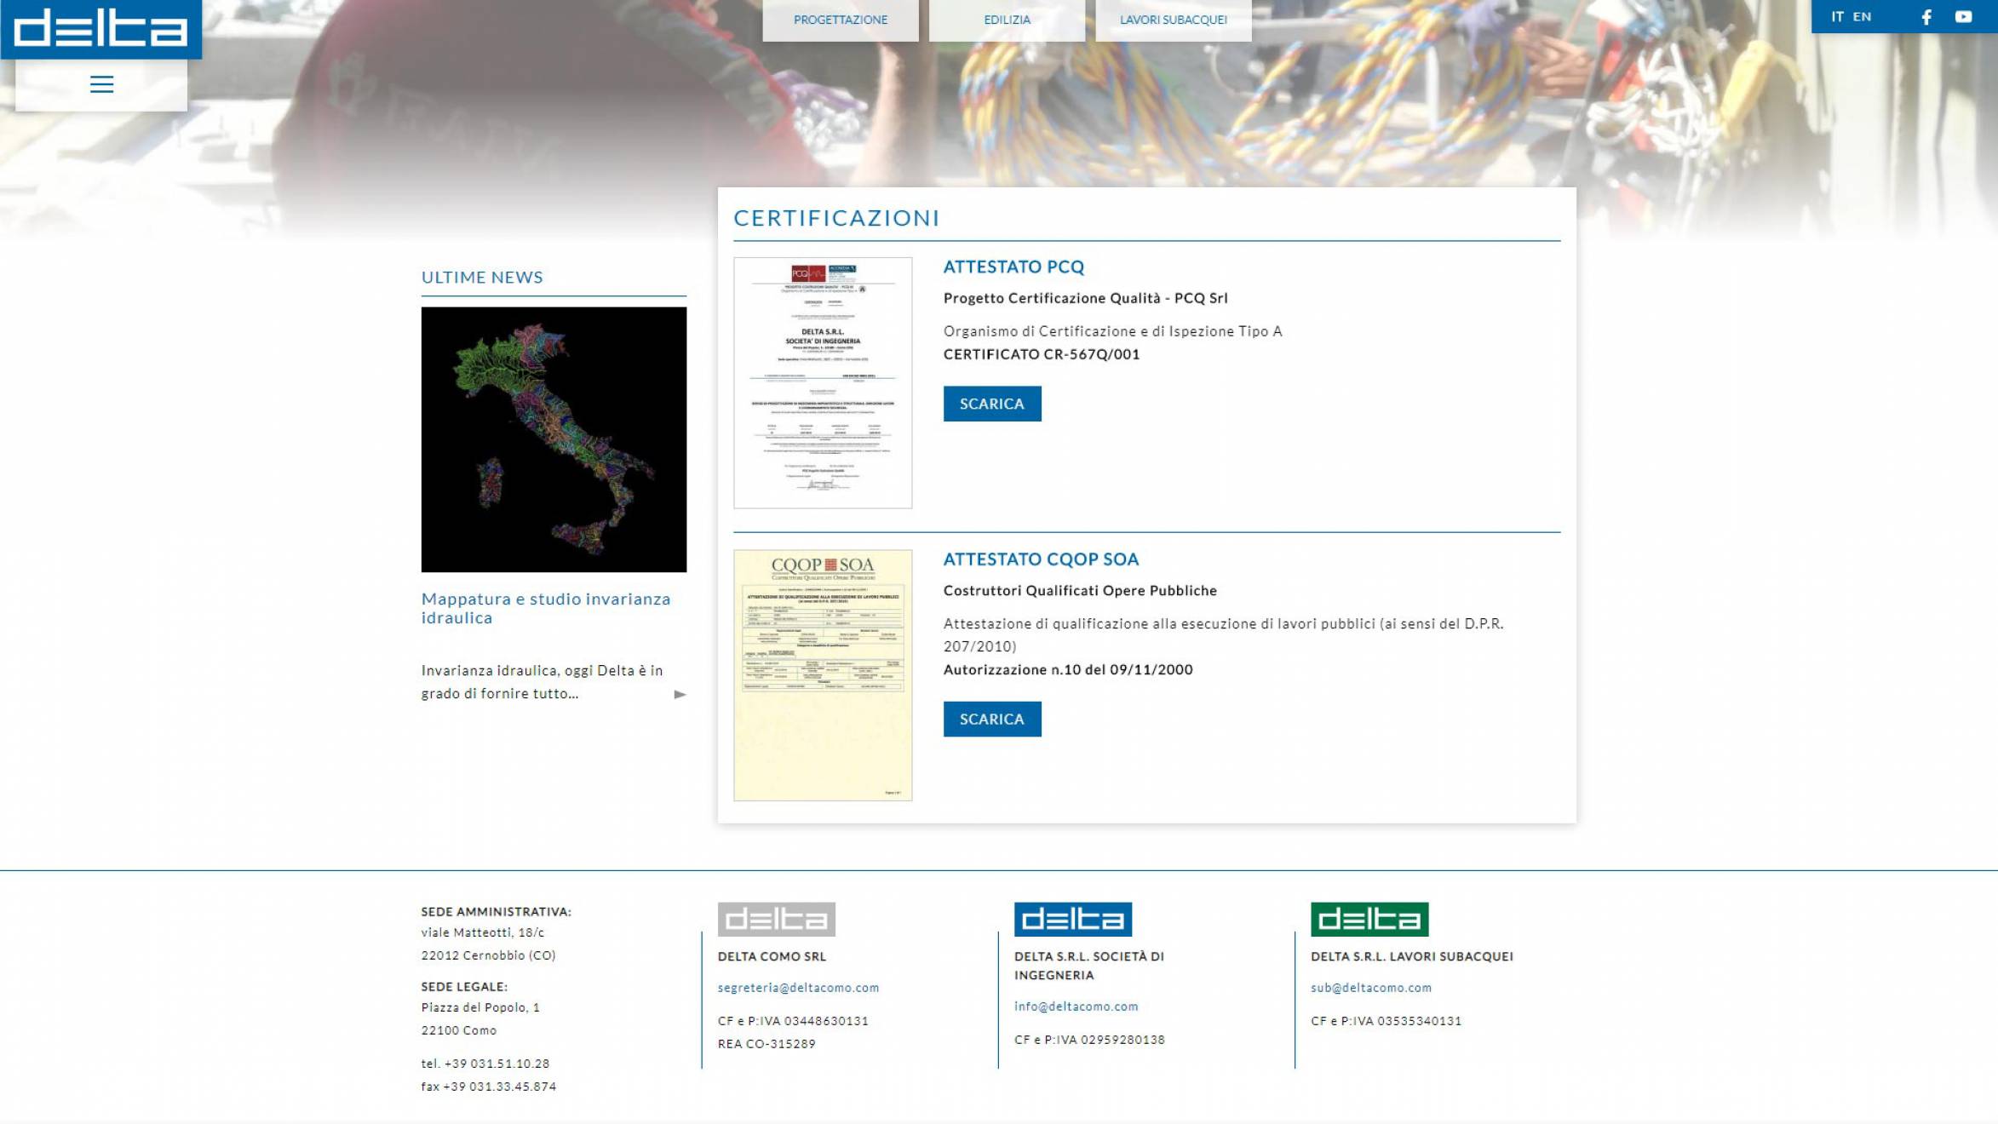Download the Attestato CQOP SOA via Scarica
This screenshot has height=1124, width=1998.
pos(991,719)
